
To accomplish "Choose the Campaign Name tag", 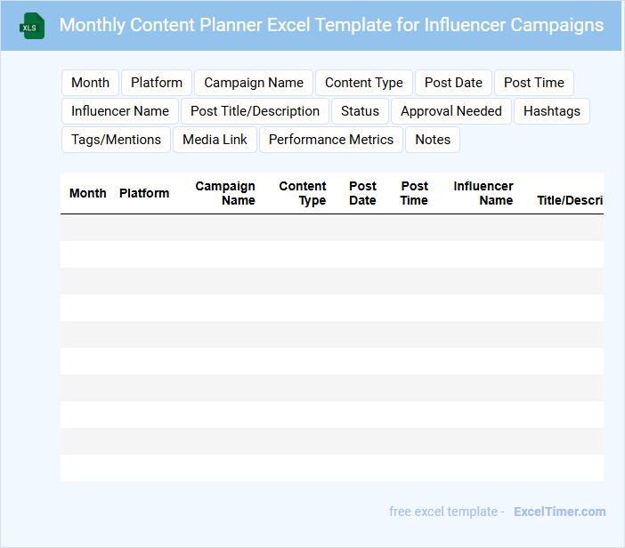I will 254,83.
